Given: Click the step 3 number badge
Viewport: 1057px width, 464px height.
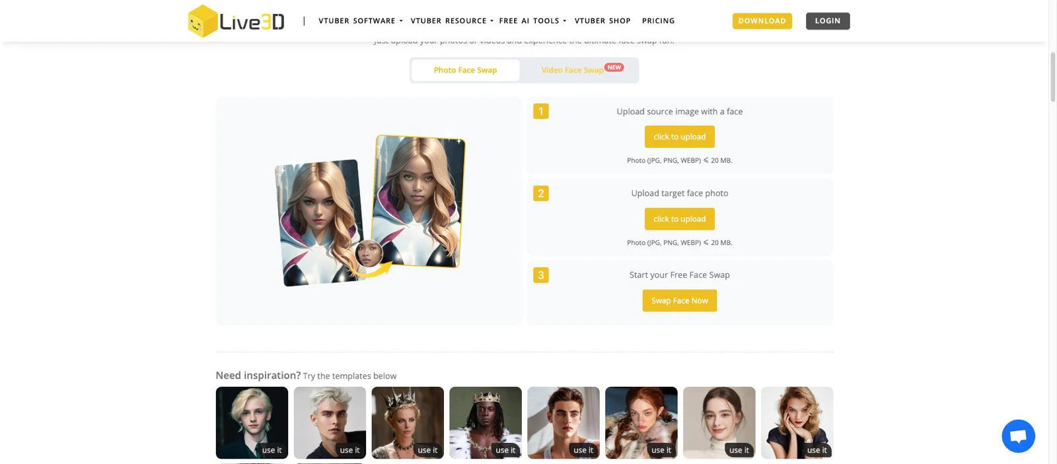Looking at the screenshot, I should 540,275.
